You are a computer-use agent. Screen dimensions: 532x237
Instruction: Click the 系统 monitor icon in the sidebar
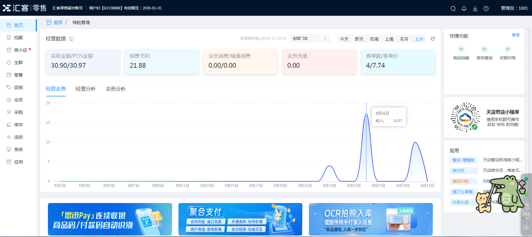click(9, 149)
